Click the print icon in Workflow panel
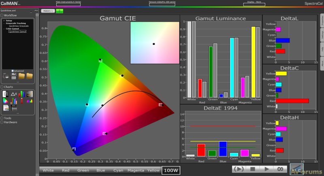Screen dimensions: 324x176 [x=5, y=76]
